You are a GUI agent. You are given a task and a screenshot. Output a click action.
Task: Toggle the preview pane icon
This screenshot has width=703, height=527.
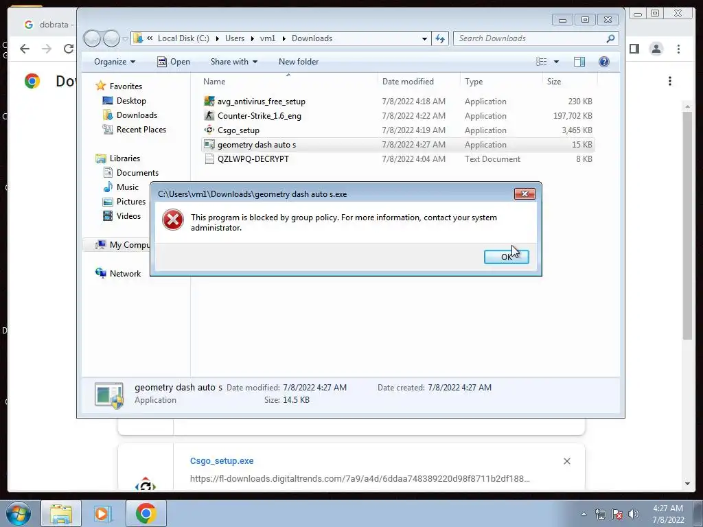579,61
